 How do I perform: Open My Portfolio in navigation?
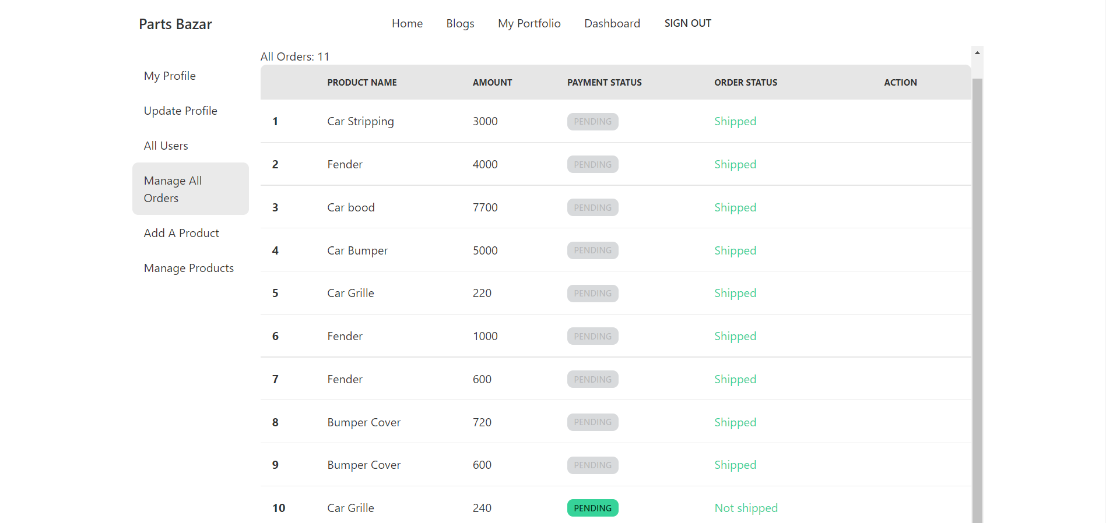click(529, 23)
